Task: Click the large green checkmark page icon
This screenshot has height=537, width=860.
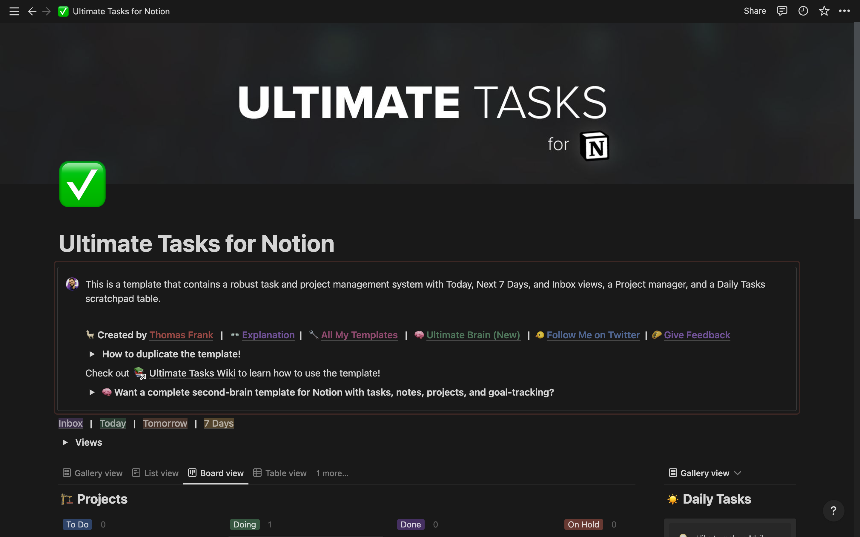Action: [x=82, y=184]
